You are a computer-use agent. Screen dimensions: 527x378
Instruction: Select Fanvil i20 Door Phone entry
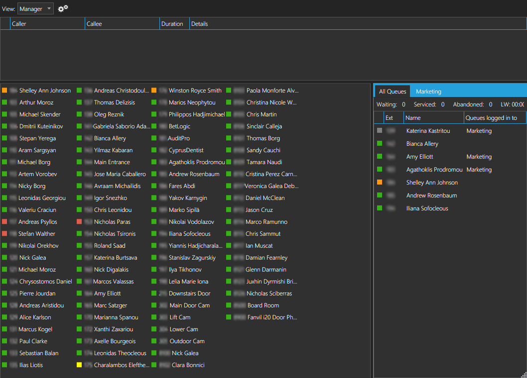pos(272,317)
